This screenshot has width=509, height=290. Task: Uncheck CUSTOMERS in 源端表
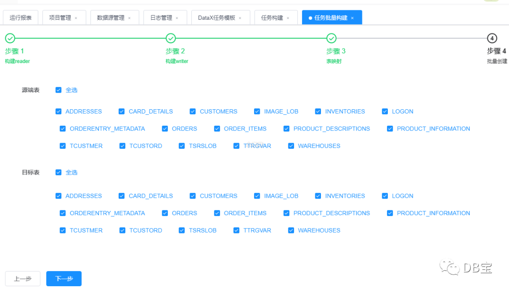pyautogui.click(x=193, y=111)
